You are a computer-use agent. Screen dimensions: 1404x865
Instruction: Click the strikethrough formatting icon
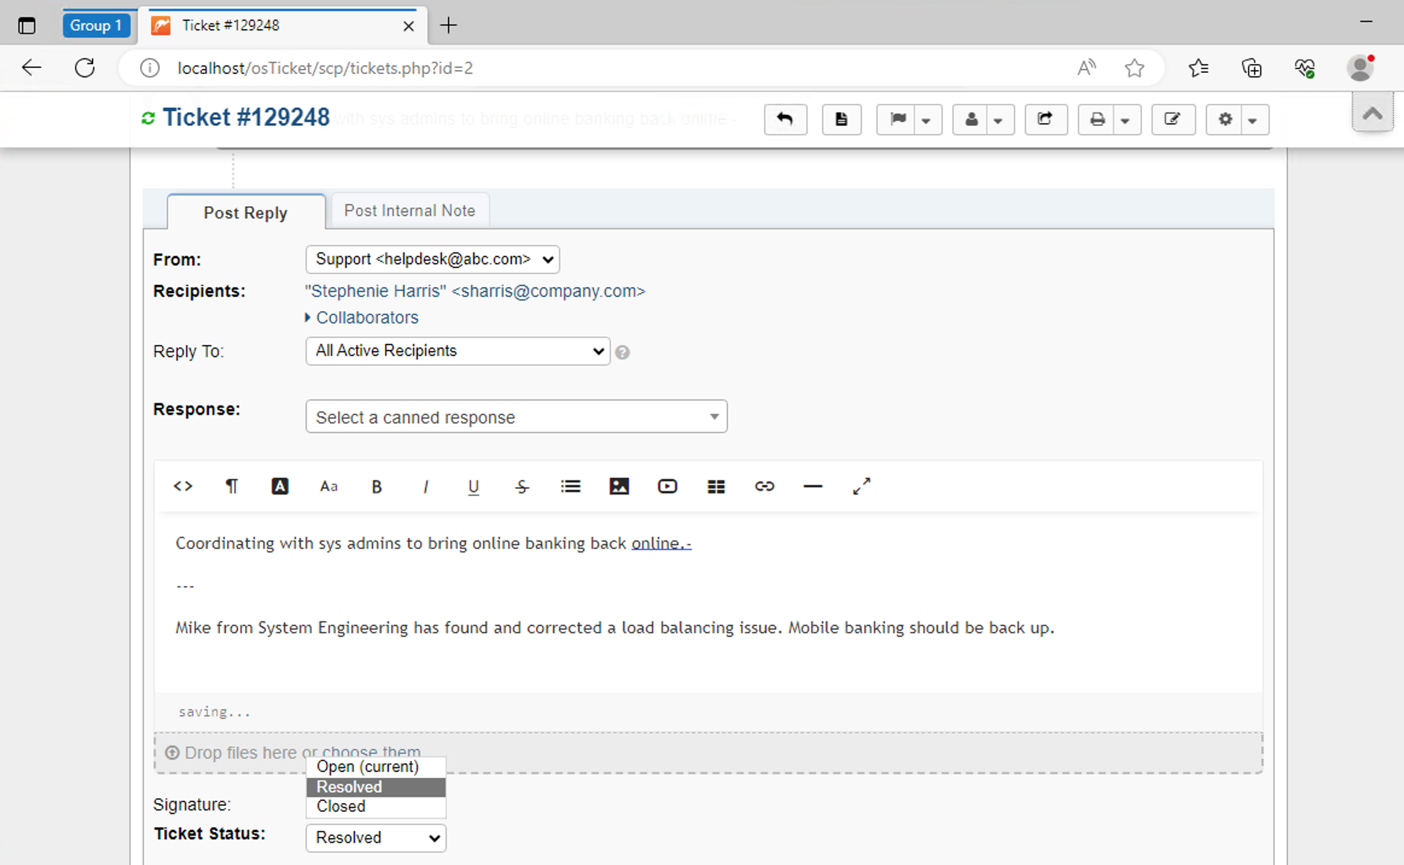click(x=522, y=487)
